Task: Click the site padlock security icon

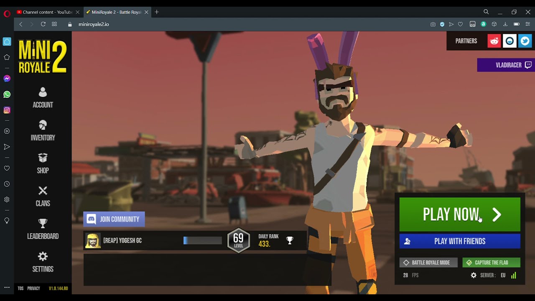Action: coord(70,24)
